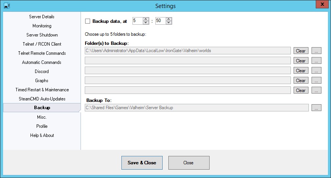Go to SteamCMD Auto-Updates settings
Viewport: 331px width, 178px height.
pos(42,99)
